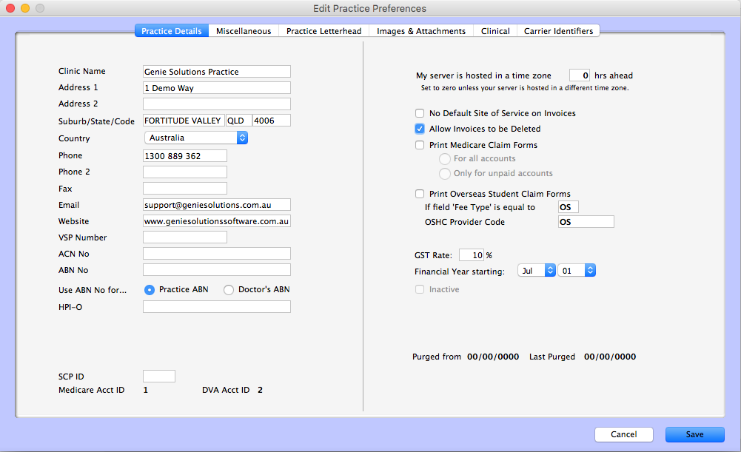Select the Practice ABN radio button
This screenshot has height=452, width=741.
[148, 289]
